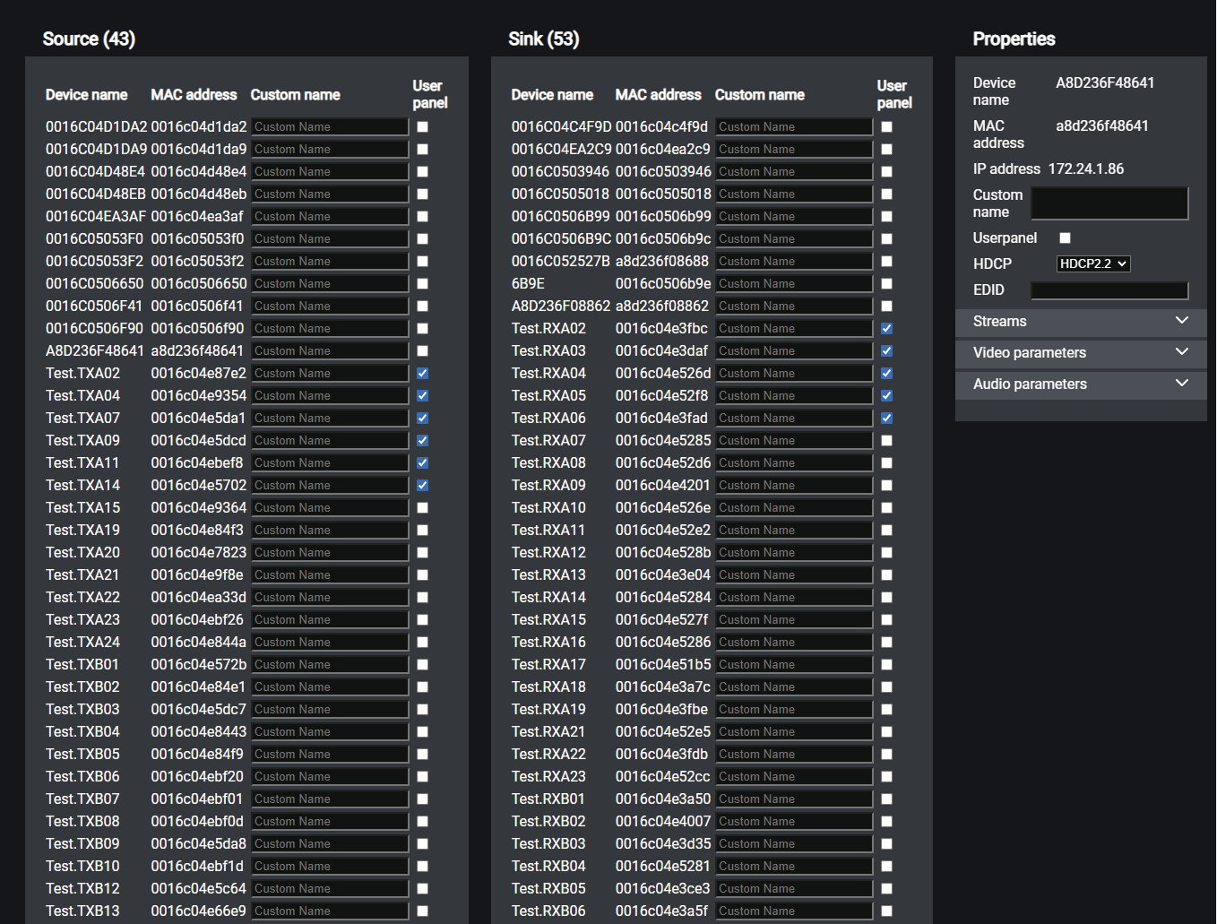The height and width of the screenshot is (924, 1217).
Task: Uncheck user panel for source Test.TXA14
Action: [x=422, y=486]
